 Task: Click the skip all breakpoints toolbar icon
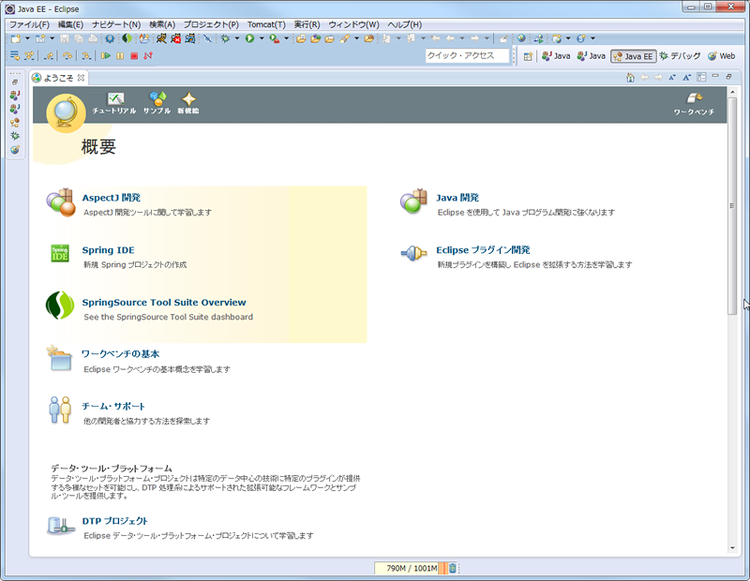207,38
